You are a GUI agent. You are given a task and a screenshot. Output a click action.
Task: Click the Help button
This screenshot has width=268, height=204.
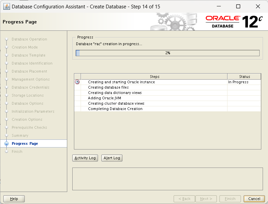coord(14,199)
